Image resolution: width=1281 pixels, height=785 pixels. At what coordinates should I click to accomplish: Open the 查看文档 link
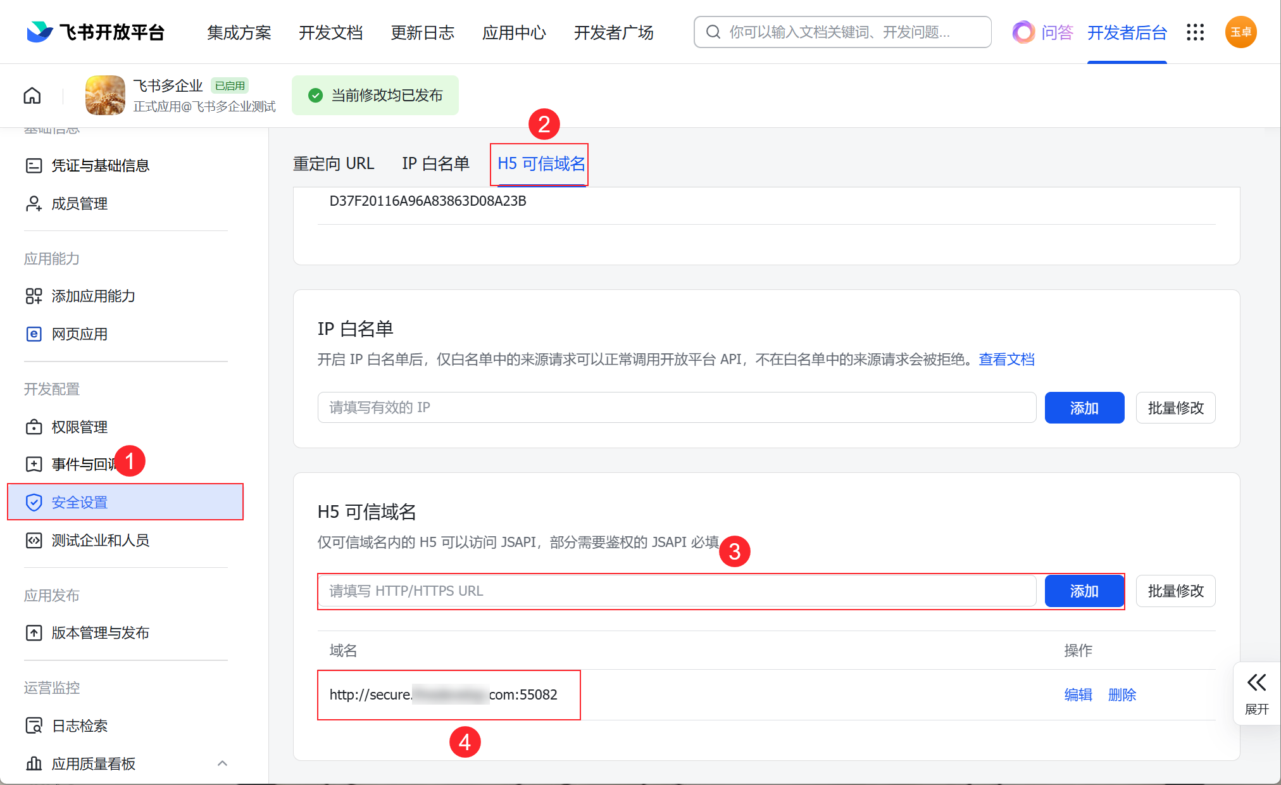click(1006, 360)
